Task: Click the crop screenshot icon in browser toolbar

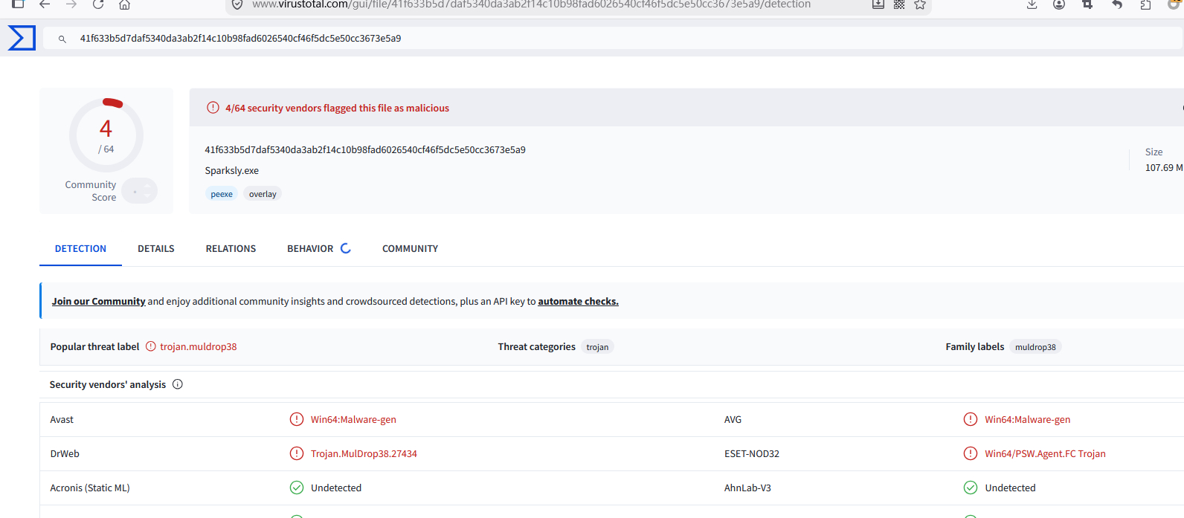Action: [1087, 4]
